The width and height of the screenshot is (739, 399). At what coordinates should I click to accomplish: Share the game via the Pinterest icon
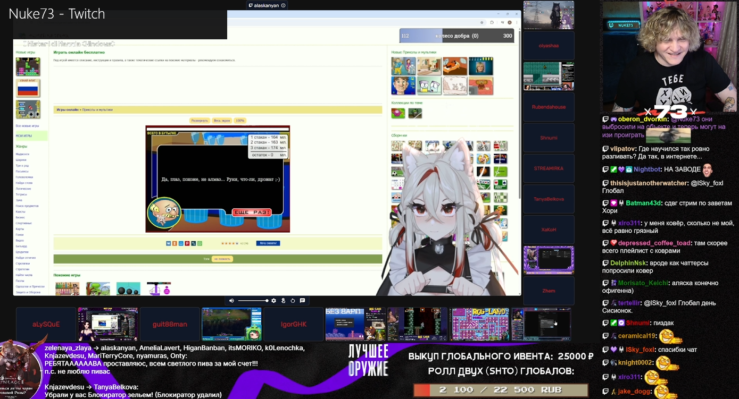click(x=187, y=243)
